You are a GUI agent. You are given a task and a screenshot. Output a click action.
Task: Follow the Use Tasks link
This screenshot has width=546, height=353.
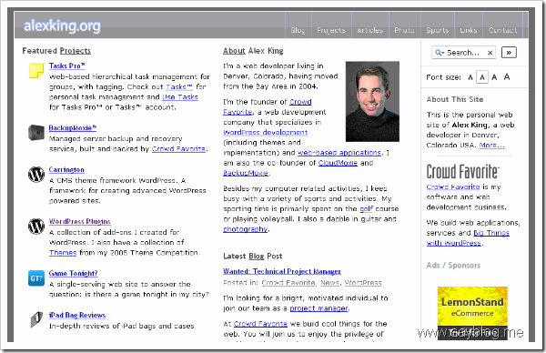[180, 96]
